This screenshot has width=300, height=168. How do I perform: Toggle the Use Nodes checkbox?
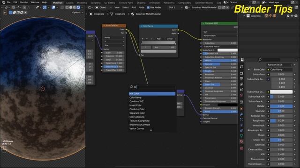[x=148, y=7]
